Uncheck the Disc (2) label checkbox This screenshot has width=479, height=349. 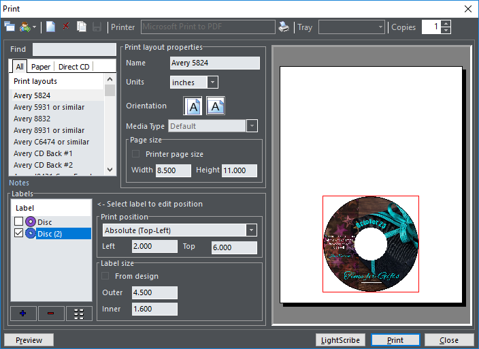pyautogui.click(x=18, y=233)
